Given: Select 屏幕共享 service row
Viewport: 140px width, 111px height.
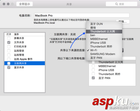Looking at the screenshot, I should [25, 38].
